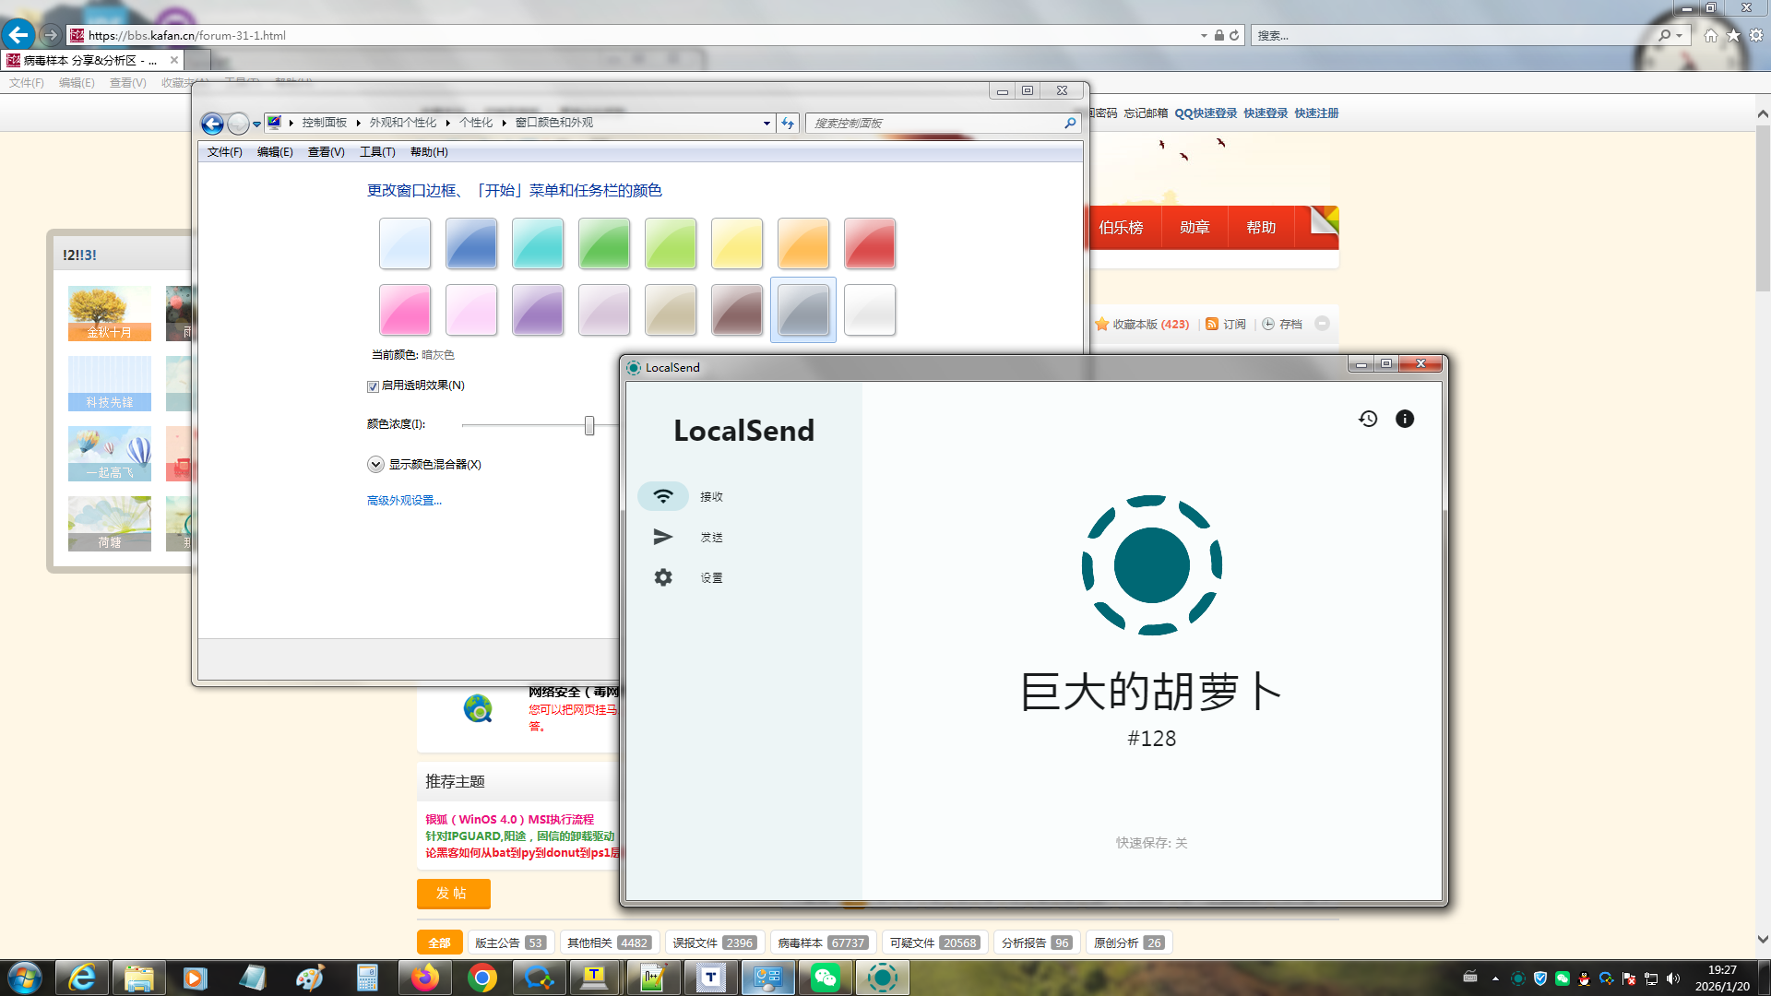Open control panel address dropdown arrow
The width and height of the screenshot is (1771, 996).
767,123
